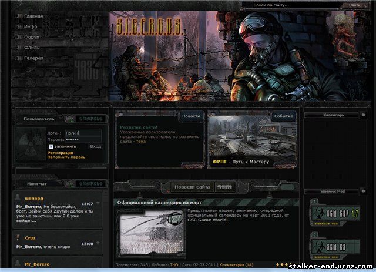Rate the article with the first star
376x272 pixels.
click(x=278, y=264)
